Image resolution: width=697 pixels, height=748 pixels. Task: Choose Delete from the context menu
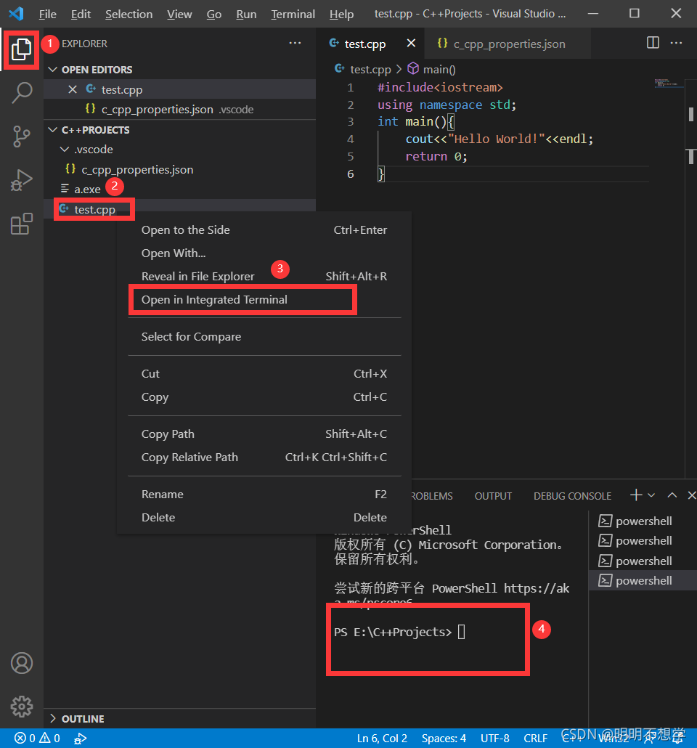pos(264,518)
